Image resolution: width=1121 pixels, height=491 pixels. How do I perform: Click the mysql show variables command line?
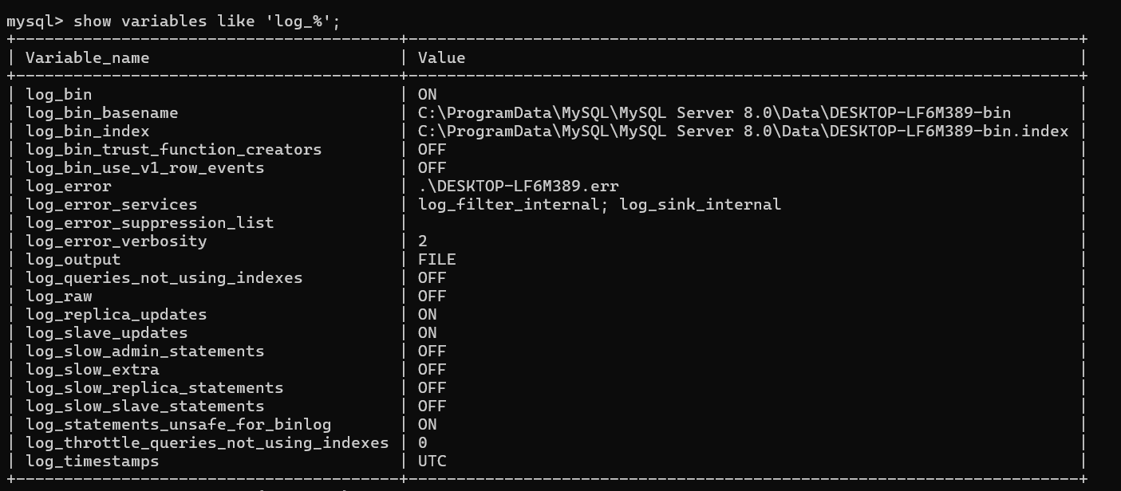173,21
